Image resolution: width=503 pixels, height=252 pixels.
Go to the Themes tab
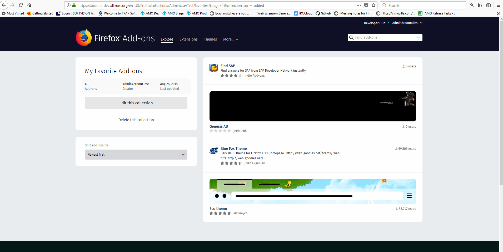coord(210,39)
